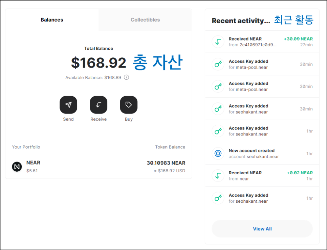Select the second meta-pool.near Access Key entry

262,86
